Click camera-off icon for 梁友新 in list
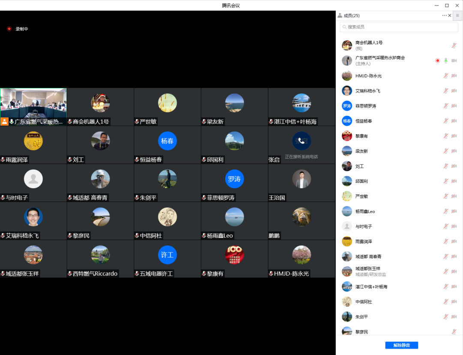 [454, 151]
